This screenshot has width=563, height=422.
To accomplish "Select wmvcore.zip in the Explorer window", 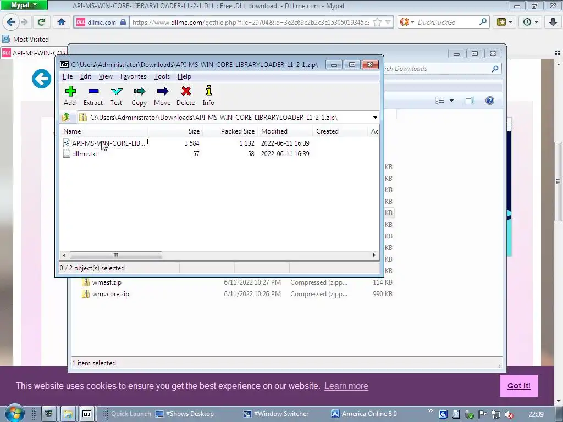I will pyautogui.click(x=110, y=294).
